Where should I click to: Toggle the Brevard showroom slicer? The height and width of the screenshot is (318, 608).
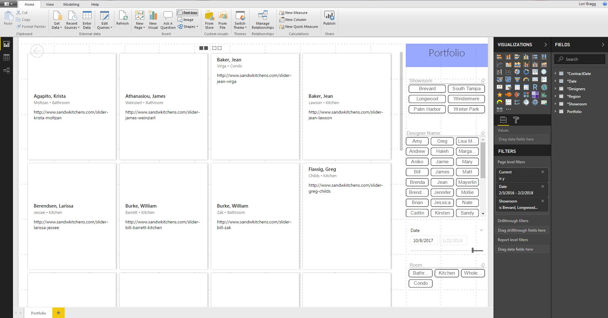[x=427, y=89]
